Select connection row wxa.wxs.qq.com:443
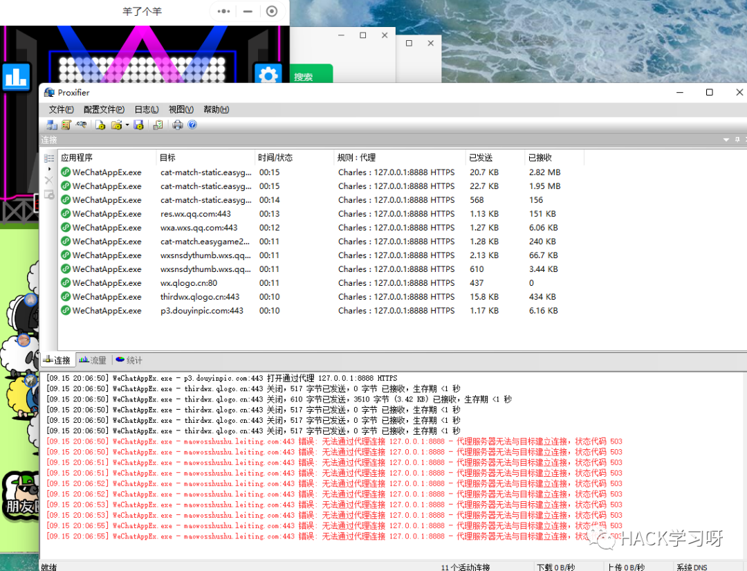 [322, 227]
